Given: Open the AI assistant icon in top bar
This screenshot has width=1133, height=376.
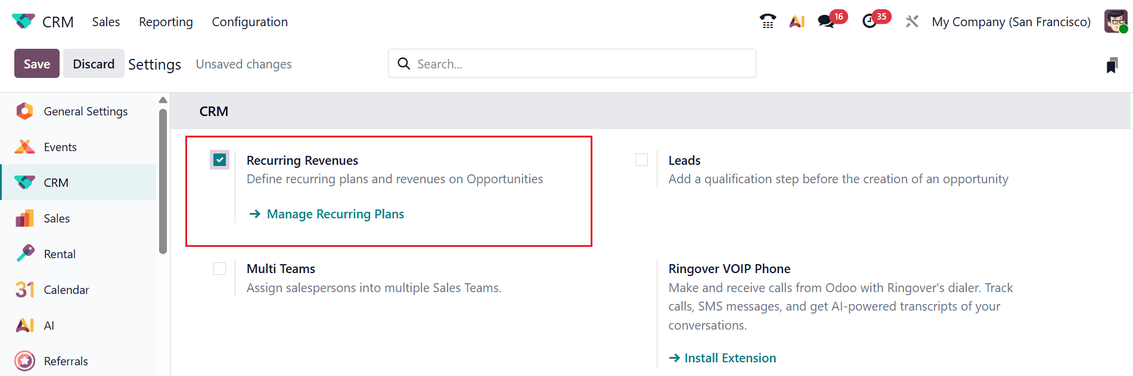Looking at the screenshot, I should (797, 21).
